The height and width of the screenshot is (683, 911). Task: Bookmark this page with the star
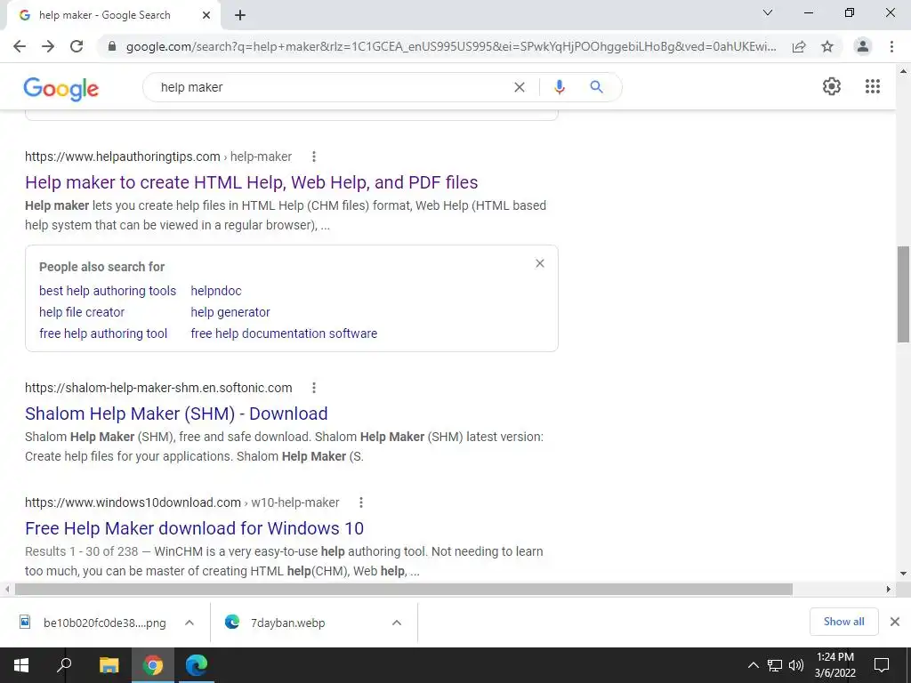[827, 46]
